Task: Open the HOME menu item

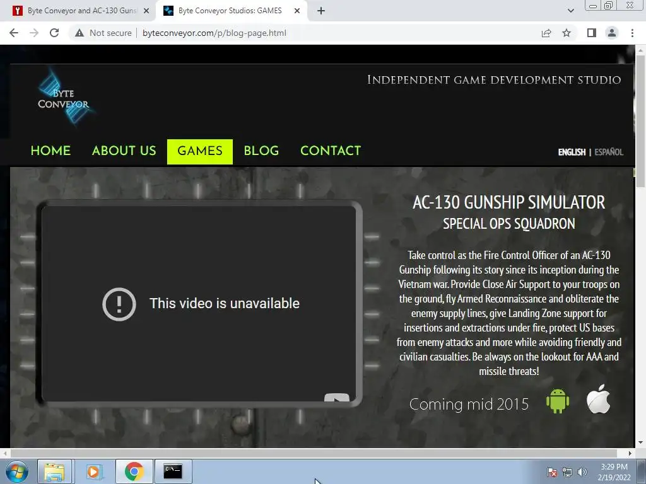Action: pos(50,151)
